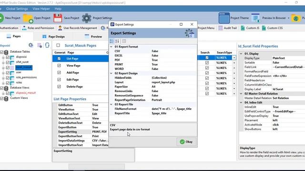Select Categorized view icon in Export Settings
Screen dimensions: 305x171
pyautogui.click(x=112, y=41)
